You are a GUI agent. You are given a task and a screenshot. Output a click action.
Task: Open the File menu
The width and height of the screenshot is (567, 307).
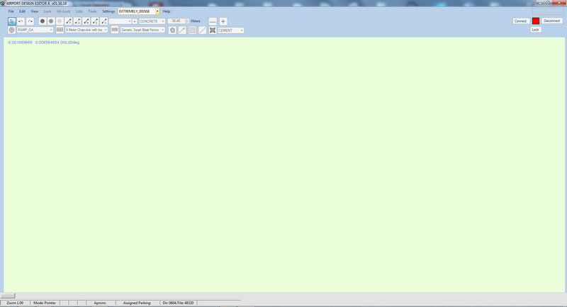click(x=11, y=11)
